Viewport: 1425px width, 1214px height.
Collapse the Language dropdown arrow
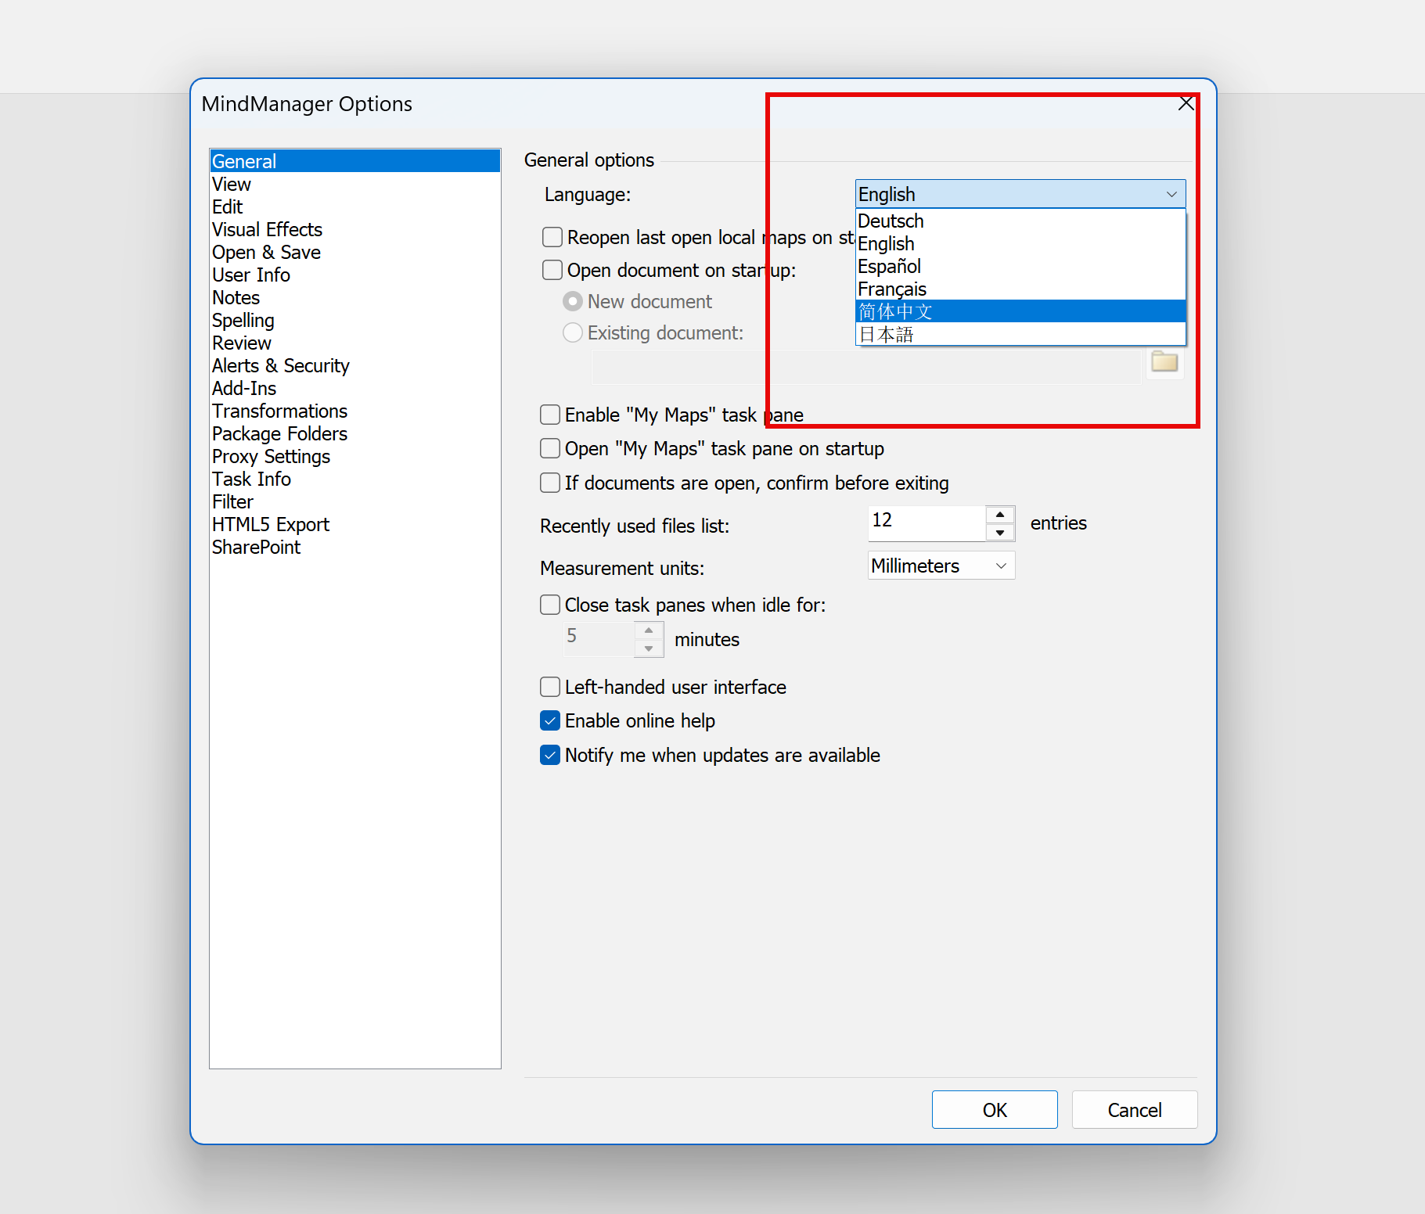1171,194
